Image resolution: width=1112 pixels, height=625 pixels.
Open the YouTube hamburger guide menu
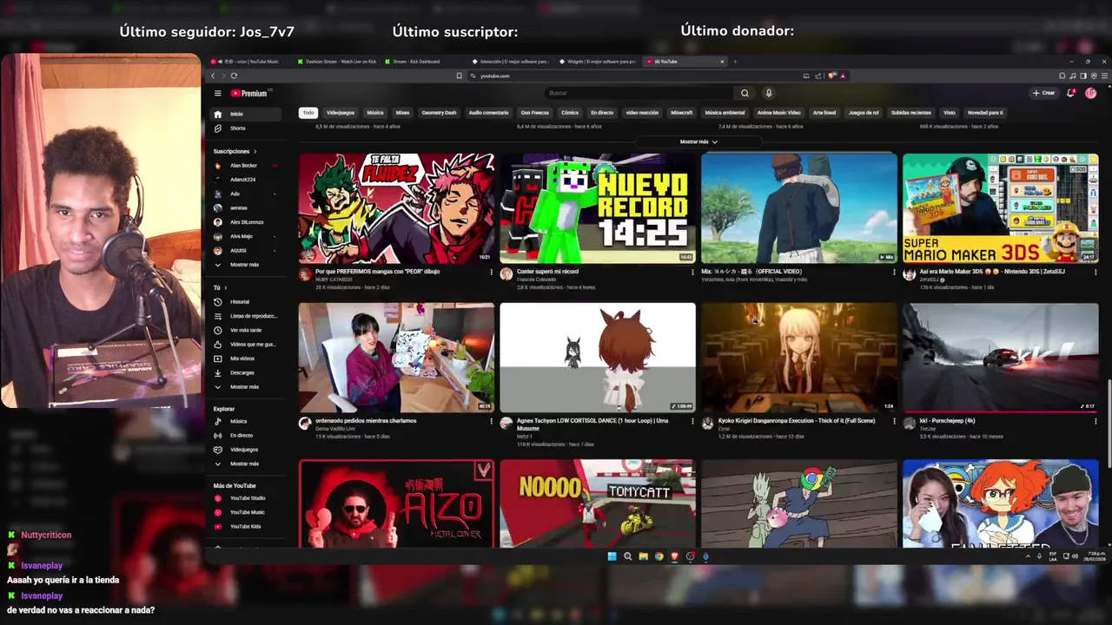(x=218, y=93)
